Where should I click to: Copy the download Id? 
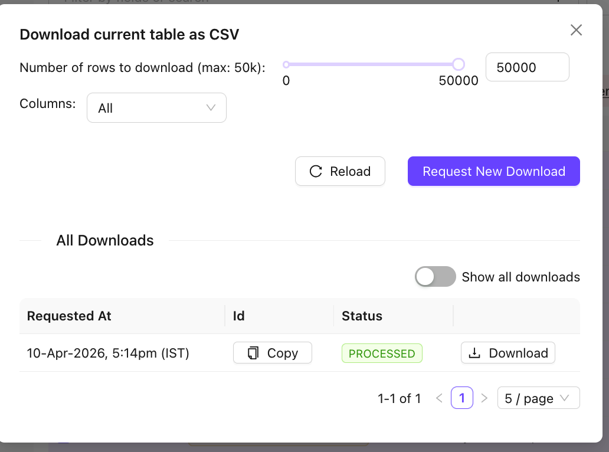(272, 353)
